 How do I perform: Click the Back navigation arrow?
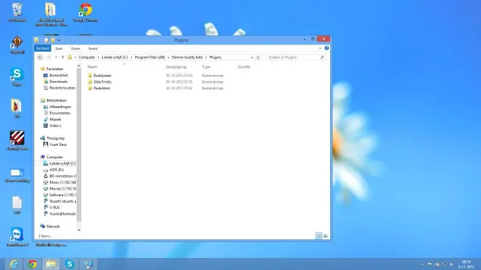click(40, 58)
